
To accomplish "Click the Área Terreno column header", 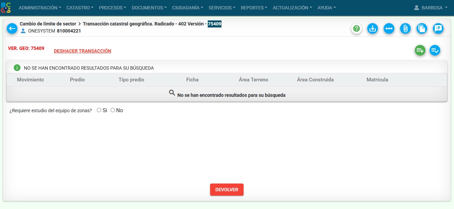I will [x=253, y=80].
